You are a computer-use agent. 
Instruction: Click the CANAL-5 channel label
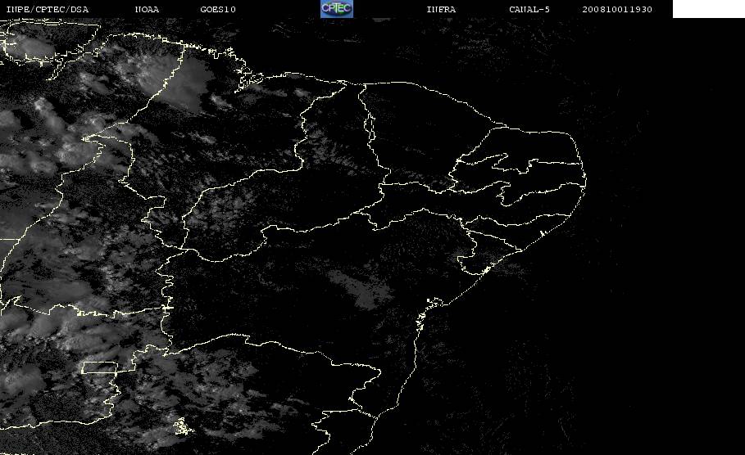point(529,9)
